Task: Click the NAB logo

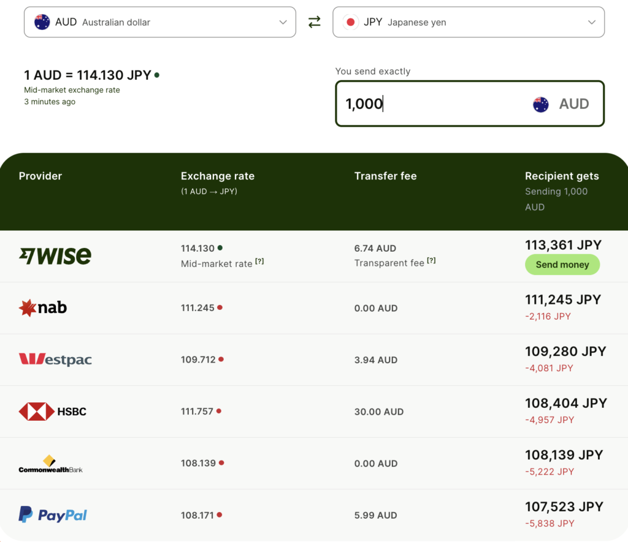Action: (x=43, y=307)
